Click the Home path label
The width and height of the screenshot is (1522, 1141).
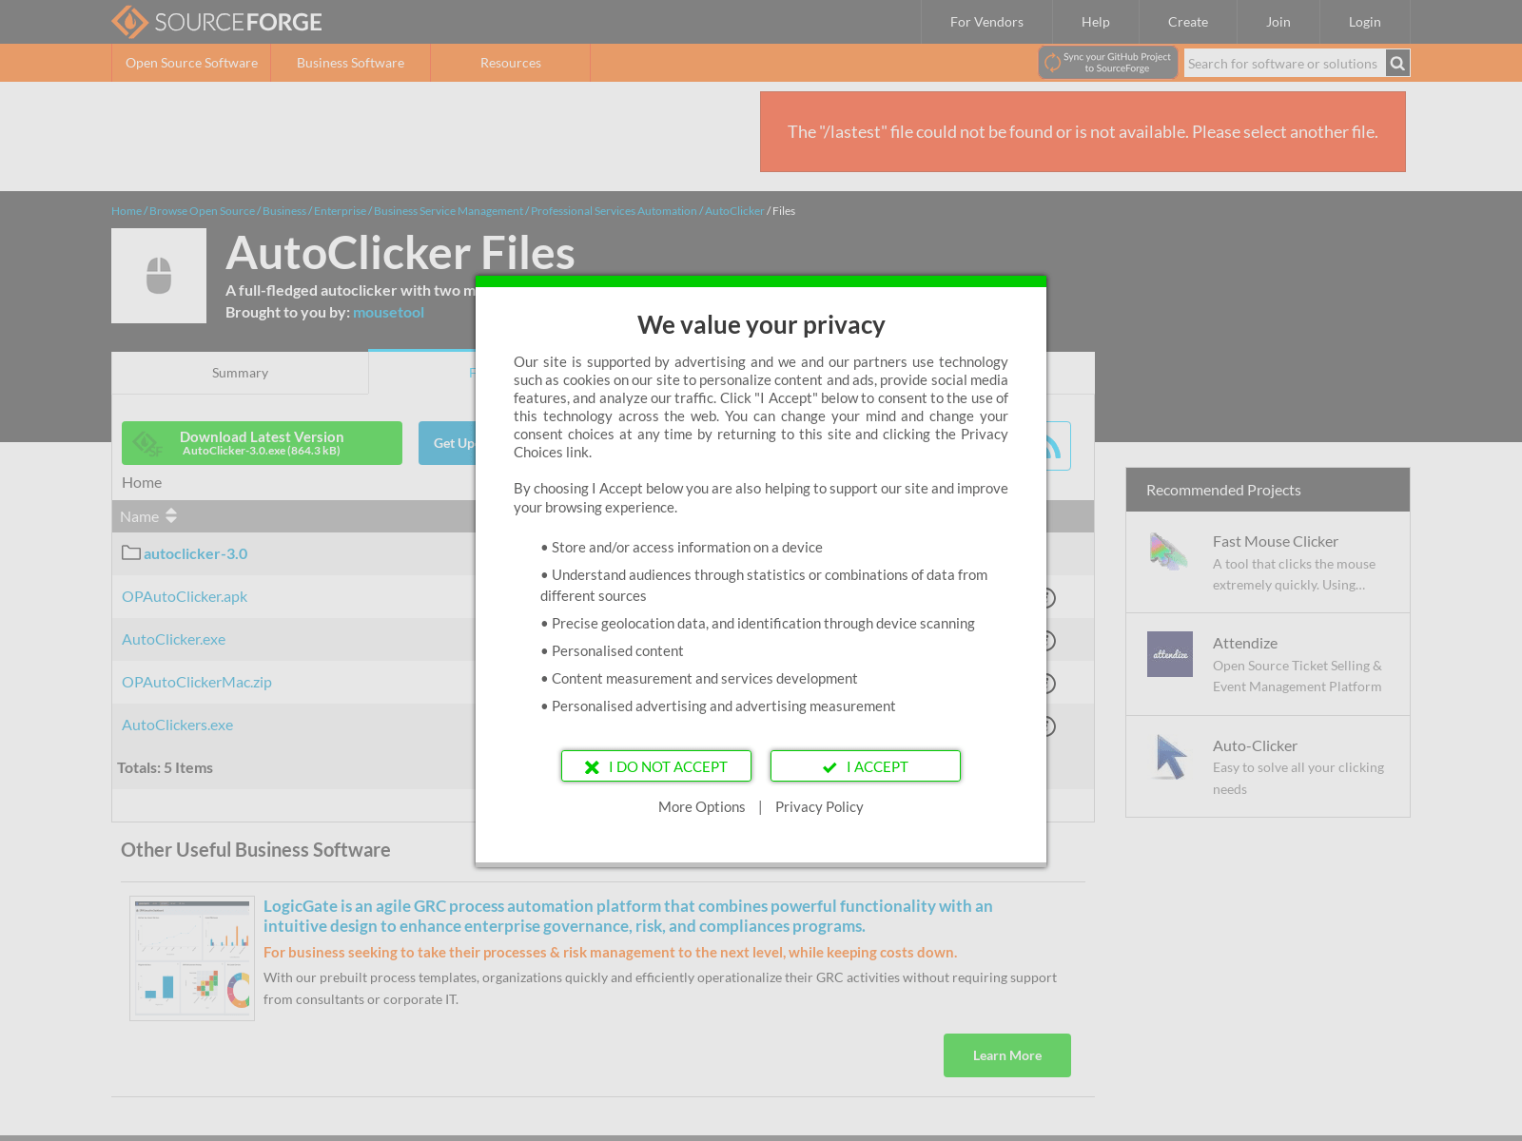point(142,482)
